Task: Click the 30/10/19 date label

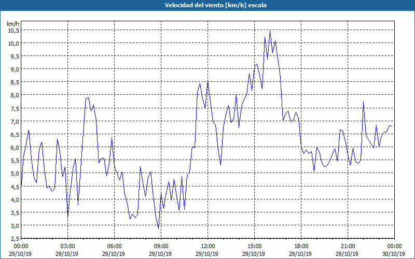Action: (394, 254)
